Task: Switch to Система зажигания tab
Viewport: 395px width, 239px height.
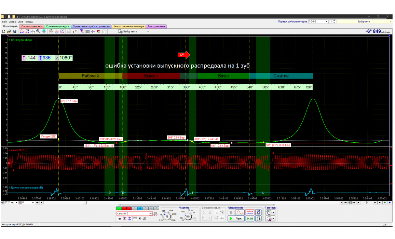Action: (31, 26)
